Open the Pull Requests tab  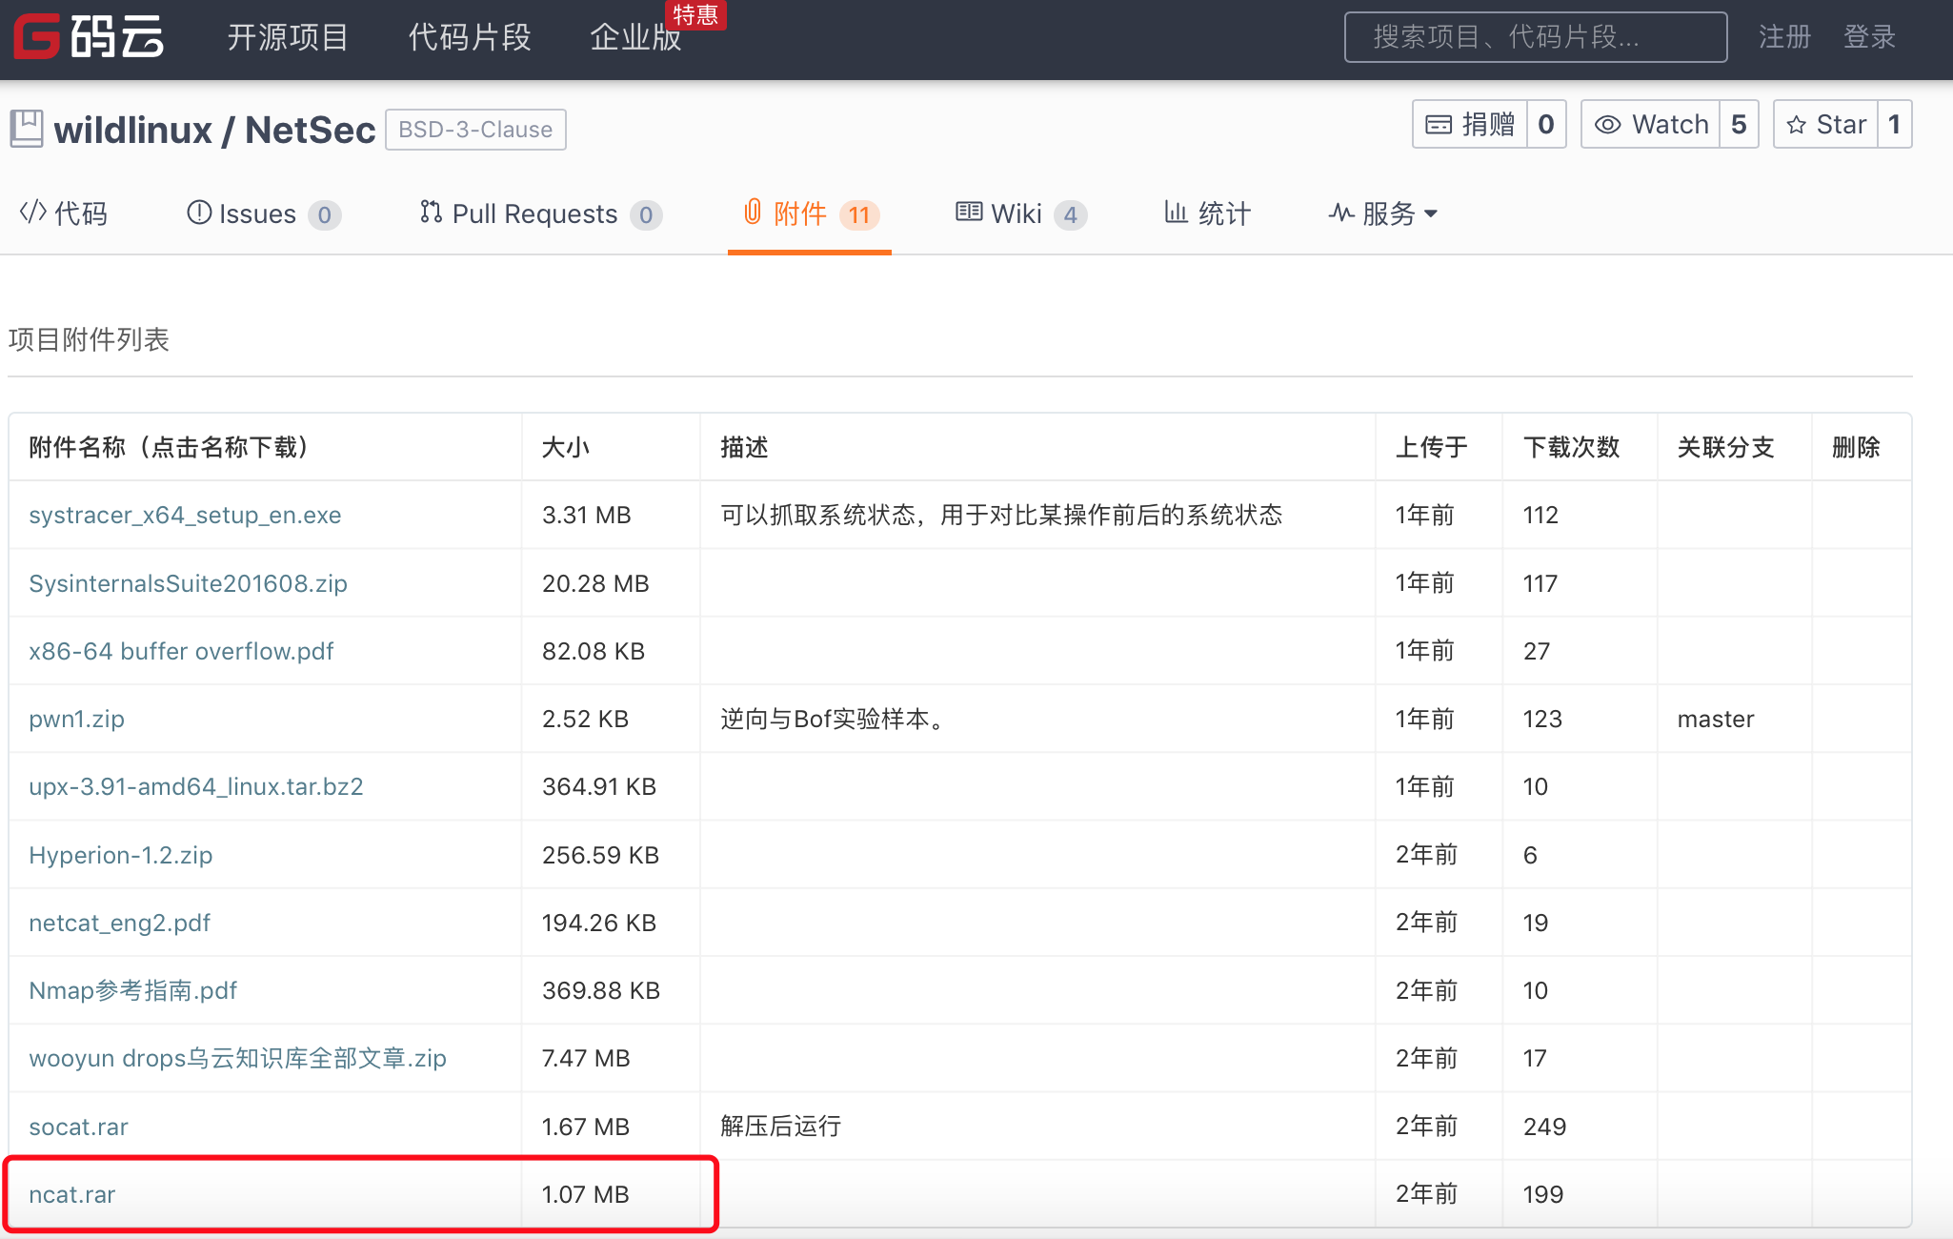point(534,213)
